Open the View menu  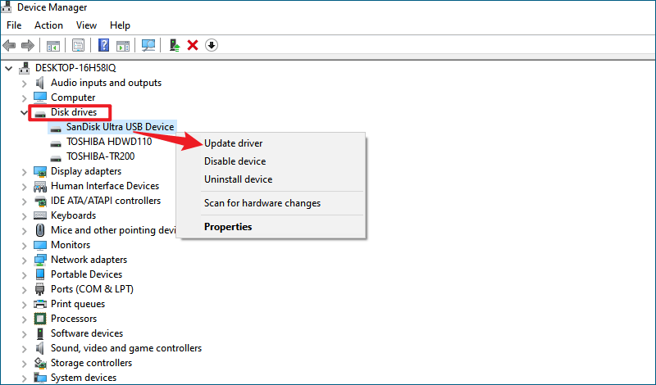(x=86, y=25)
